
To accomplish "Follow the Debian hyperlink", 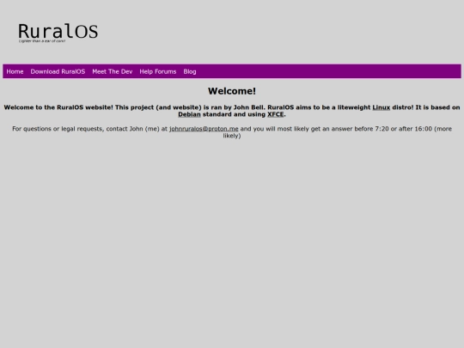I will [189, 114].
